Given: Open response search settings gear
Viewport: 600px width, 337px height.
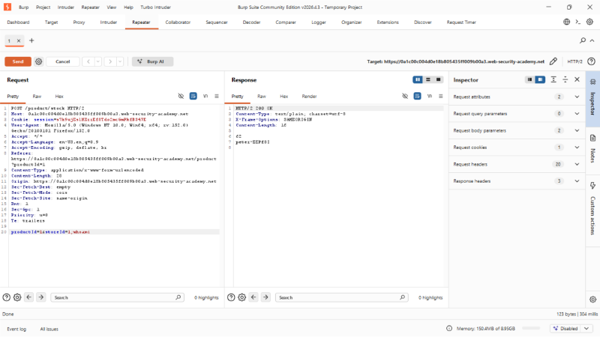Looking at the screenshot, I should coord(241,297).
